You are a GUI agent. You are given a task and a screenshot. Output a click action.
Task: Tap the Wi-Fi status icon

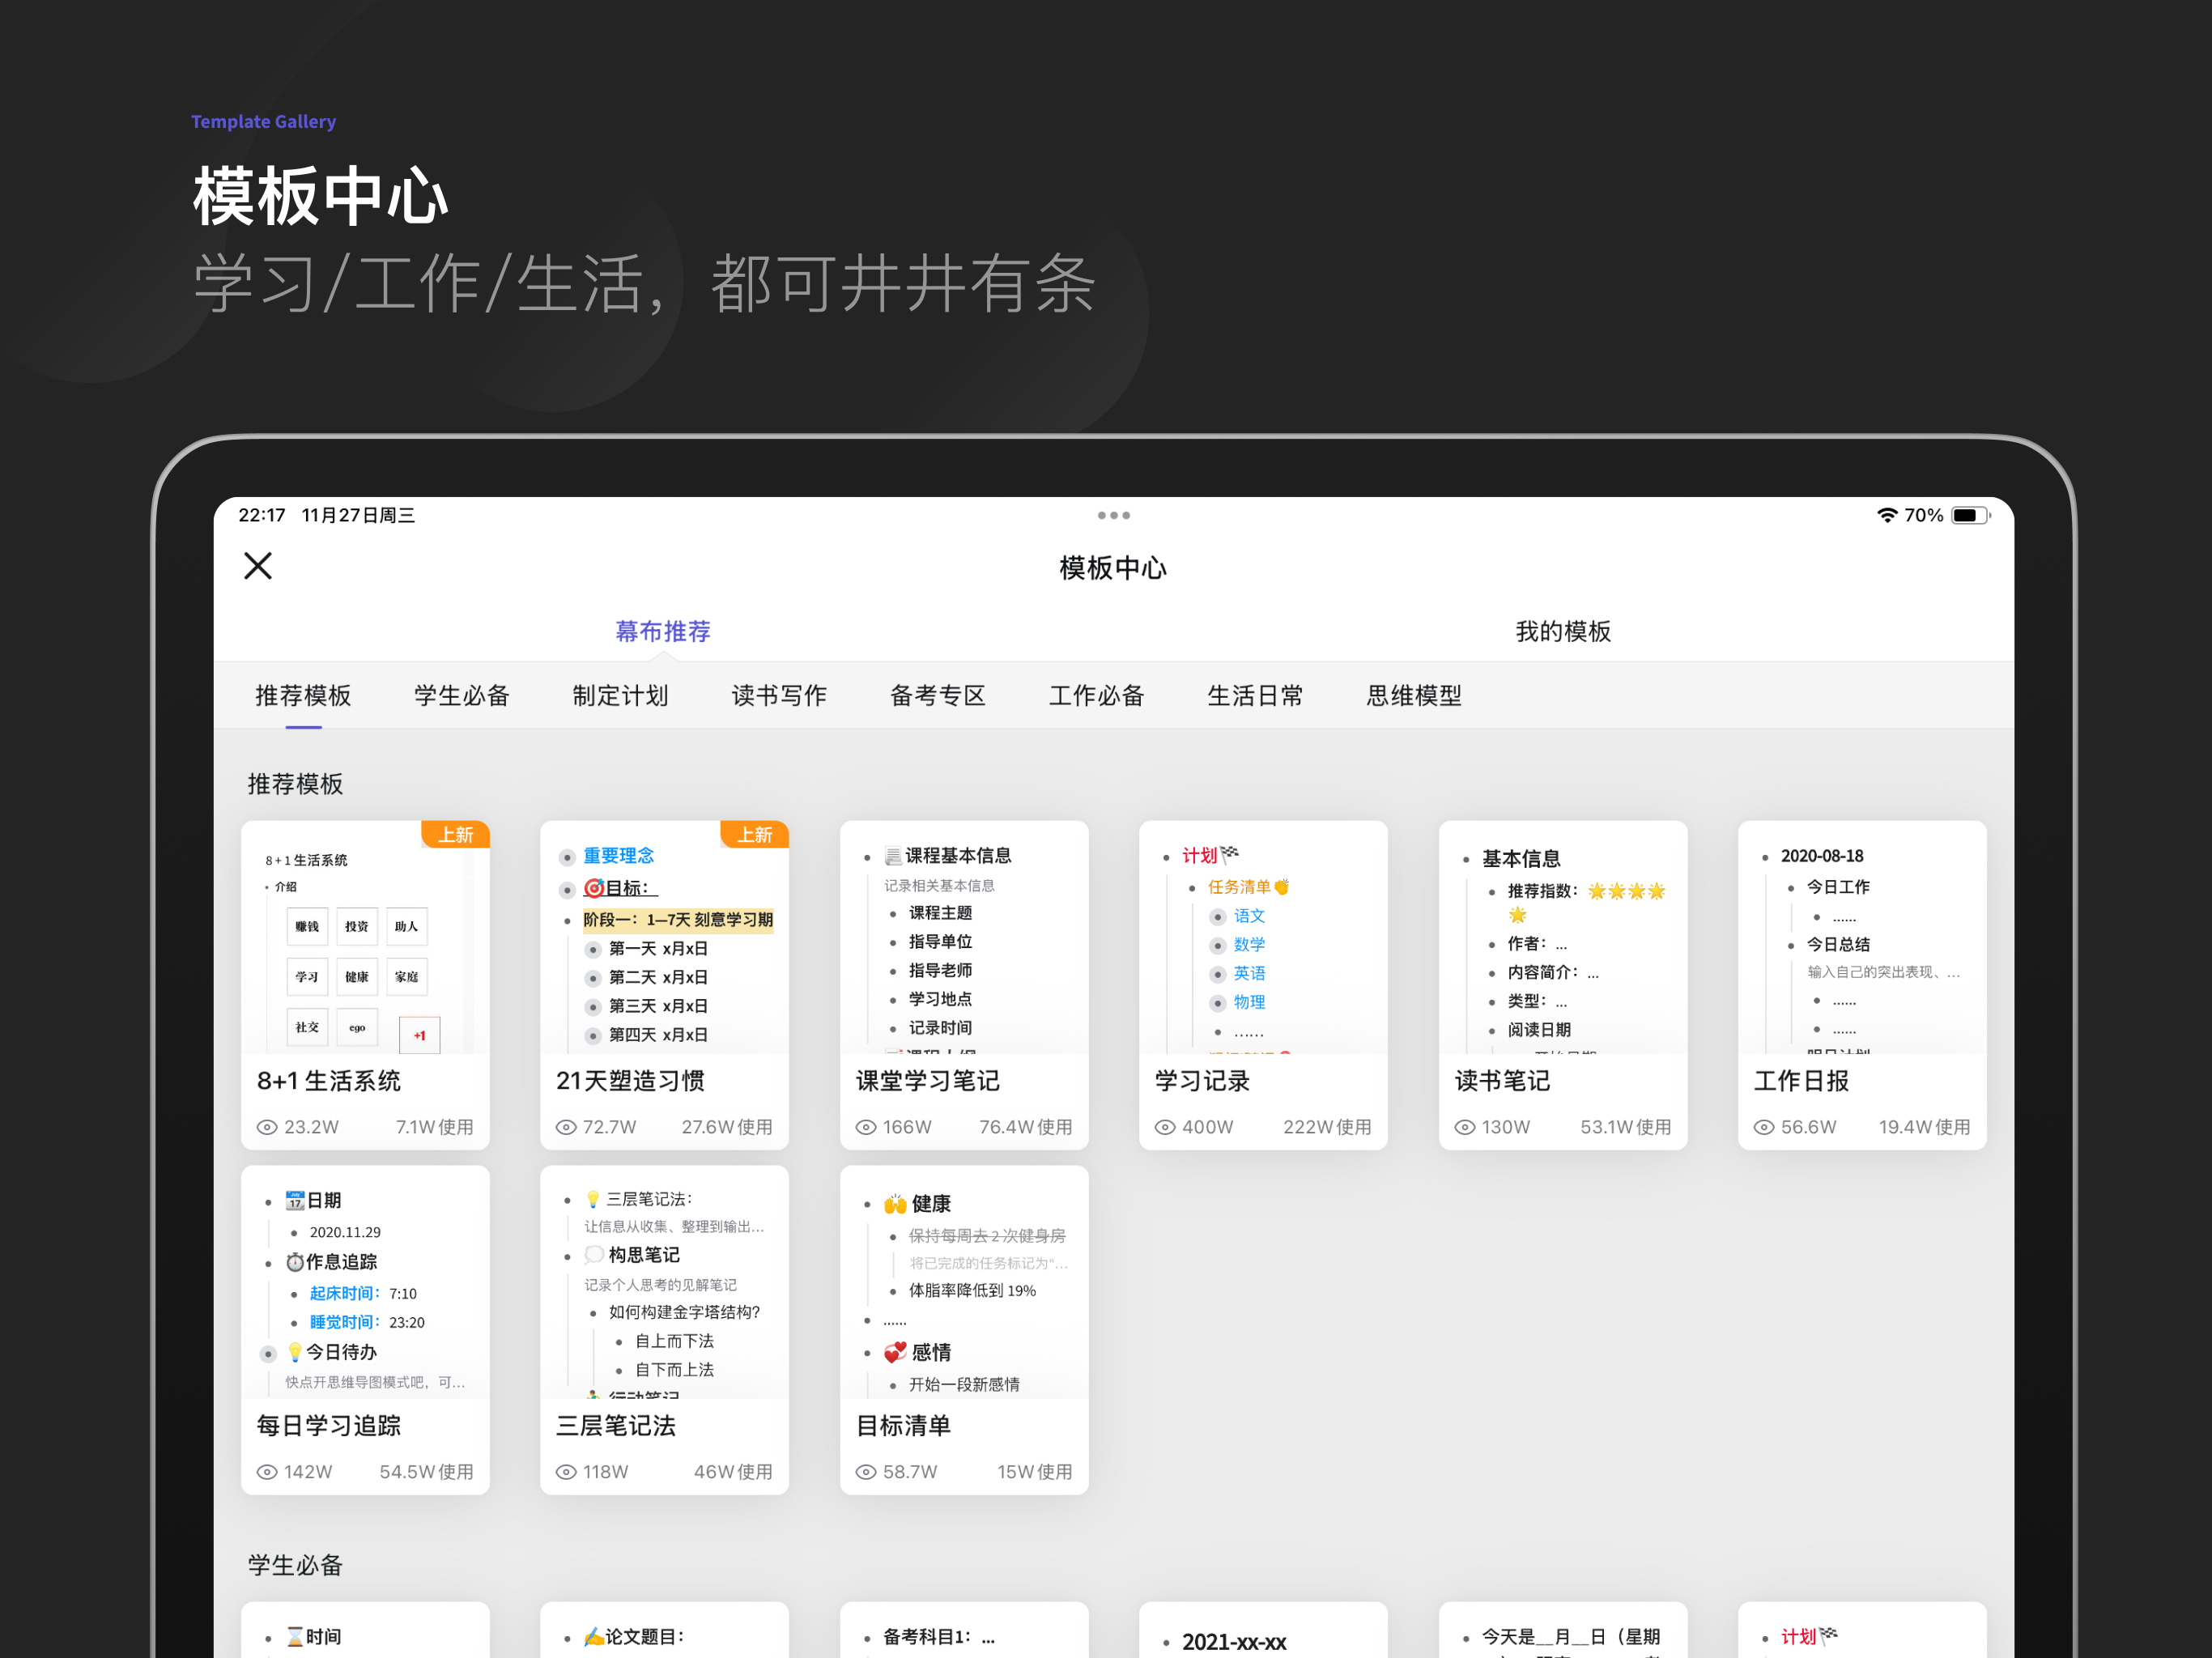(1886, 515)
